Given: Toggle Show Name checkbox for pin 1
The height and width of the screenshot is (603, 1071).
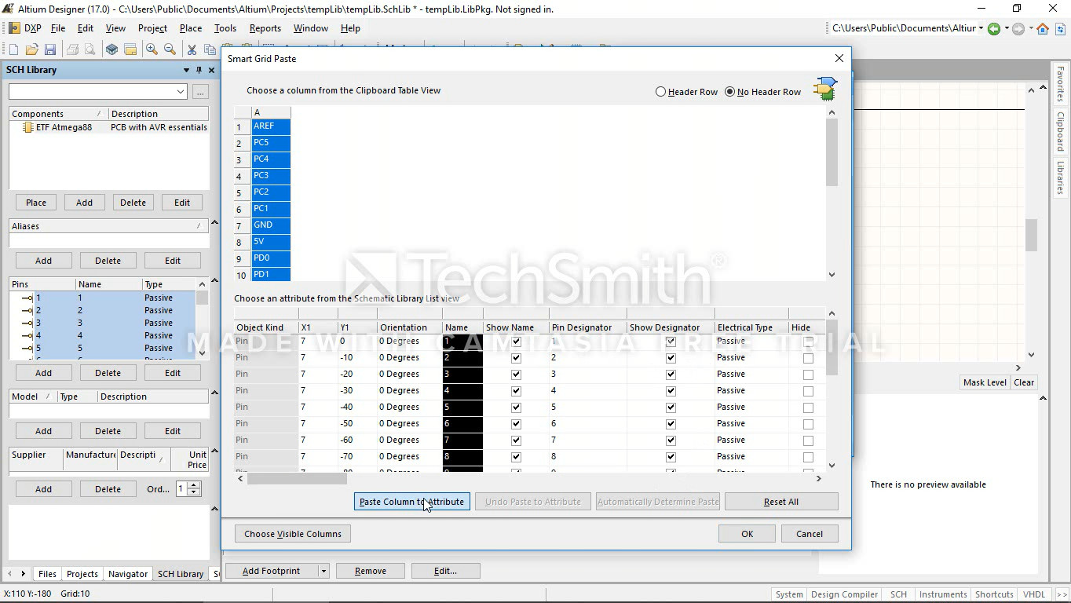Looking at the screenshot, I should pos(516,342).
